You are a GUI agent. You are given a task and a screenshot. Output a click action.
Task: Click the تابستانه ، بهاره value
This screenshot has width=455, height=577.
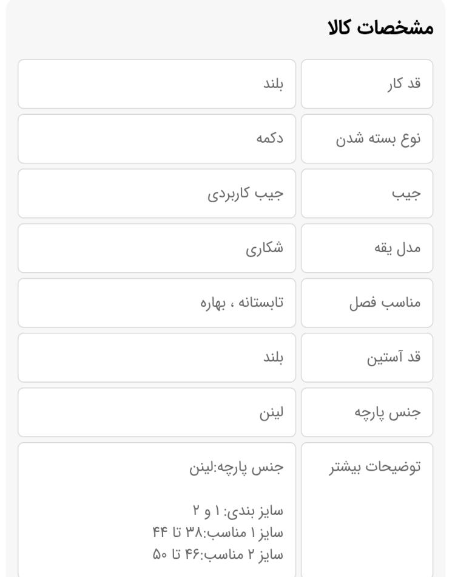tap(242, 303)
